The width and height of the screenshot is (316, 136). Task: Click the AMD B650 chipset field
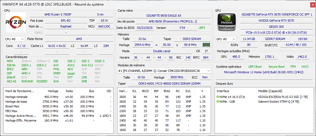pos(173,21)
